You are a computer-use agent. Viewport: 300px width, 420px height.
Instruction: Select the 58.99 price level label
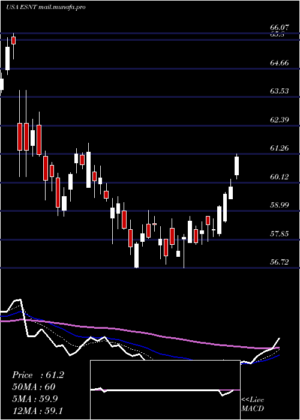(280, 205)
